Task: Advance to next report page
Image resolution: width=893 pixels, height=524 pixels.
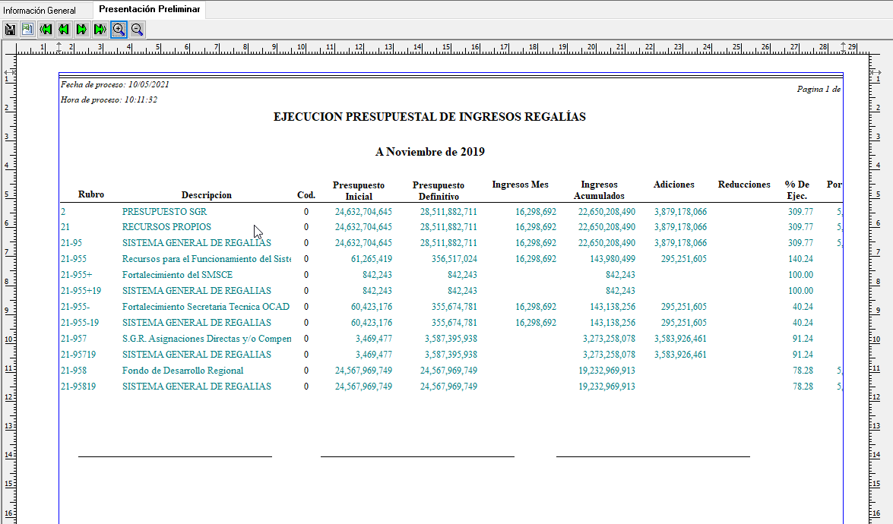Action: click(x=81, y=30)
